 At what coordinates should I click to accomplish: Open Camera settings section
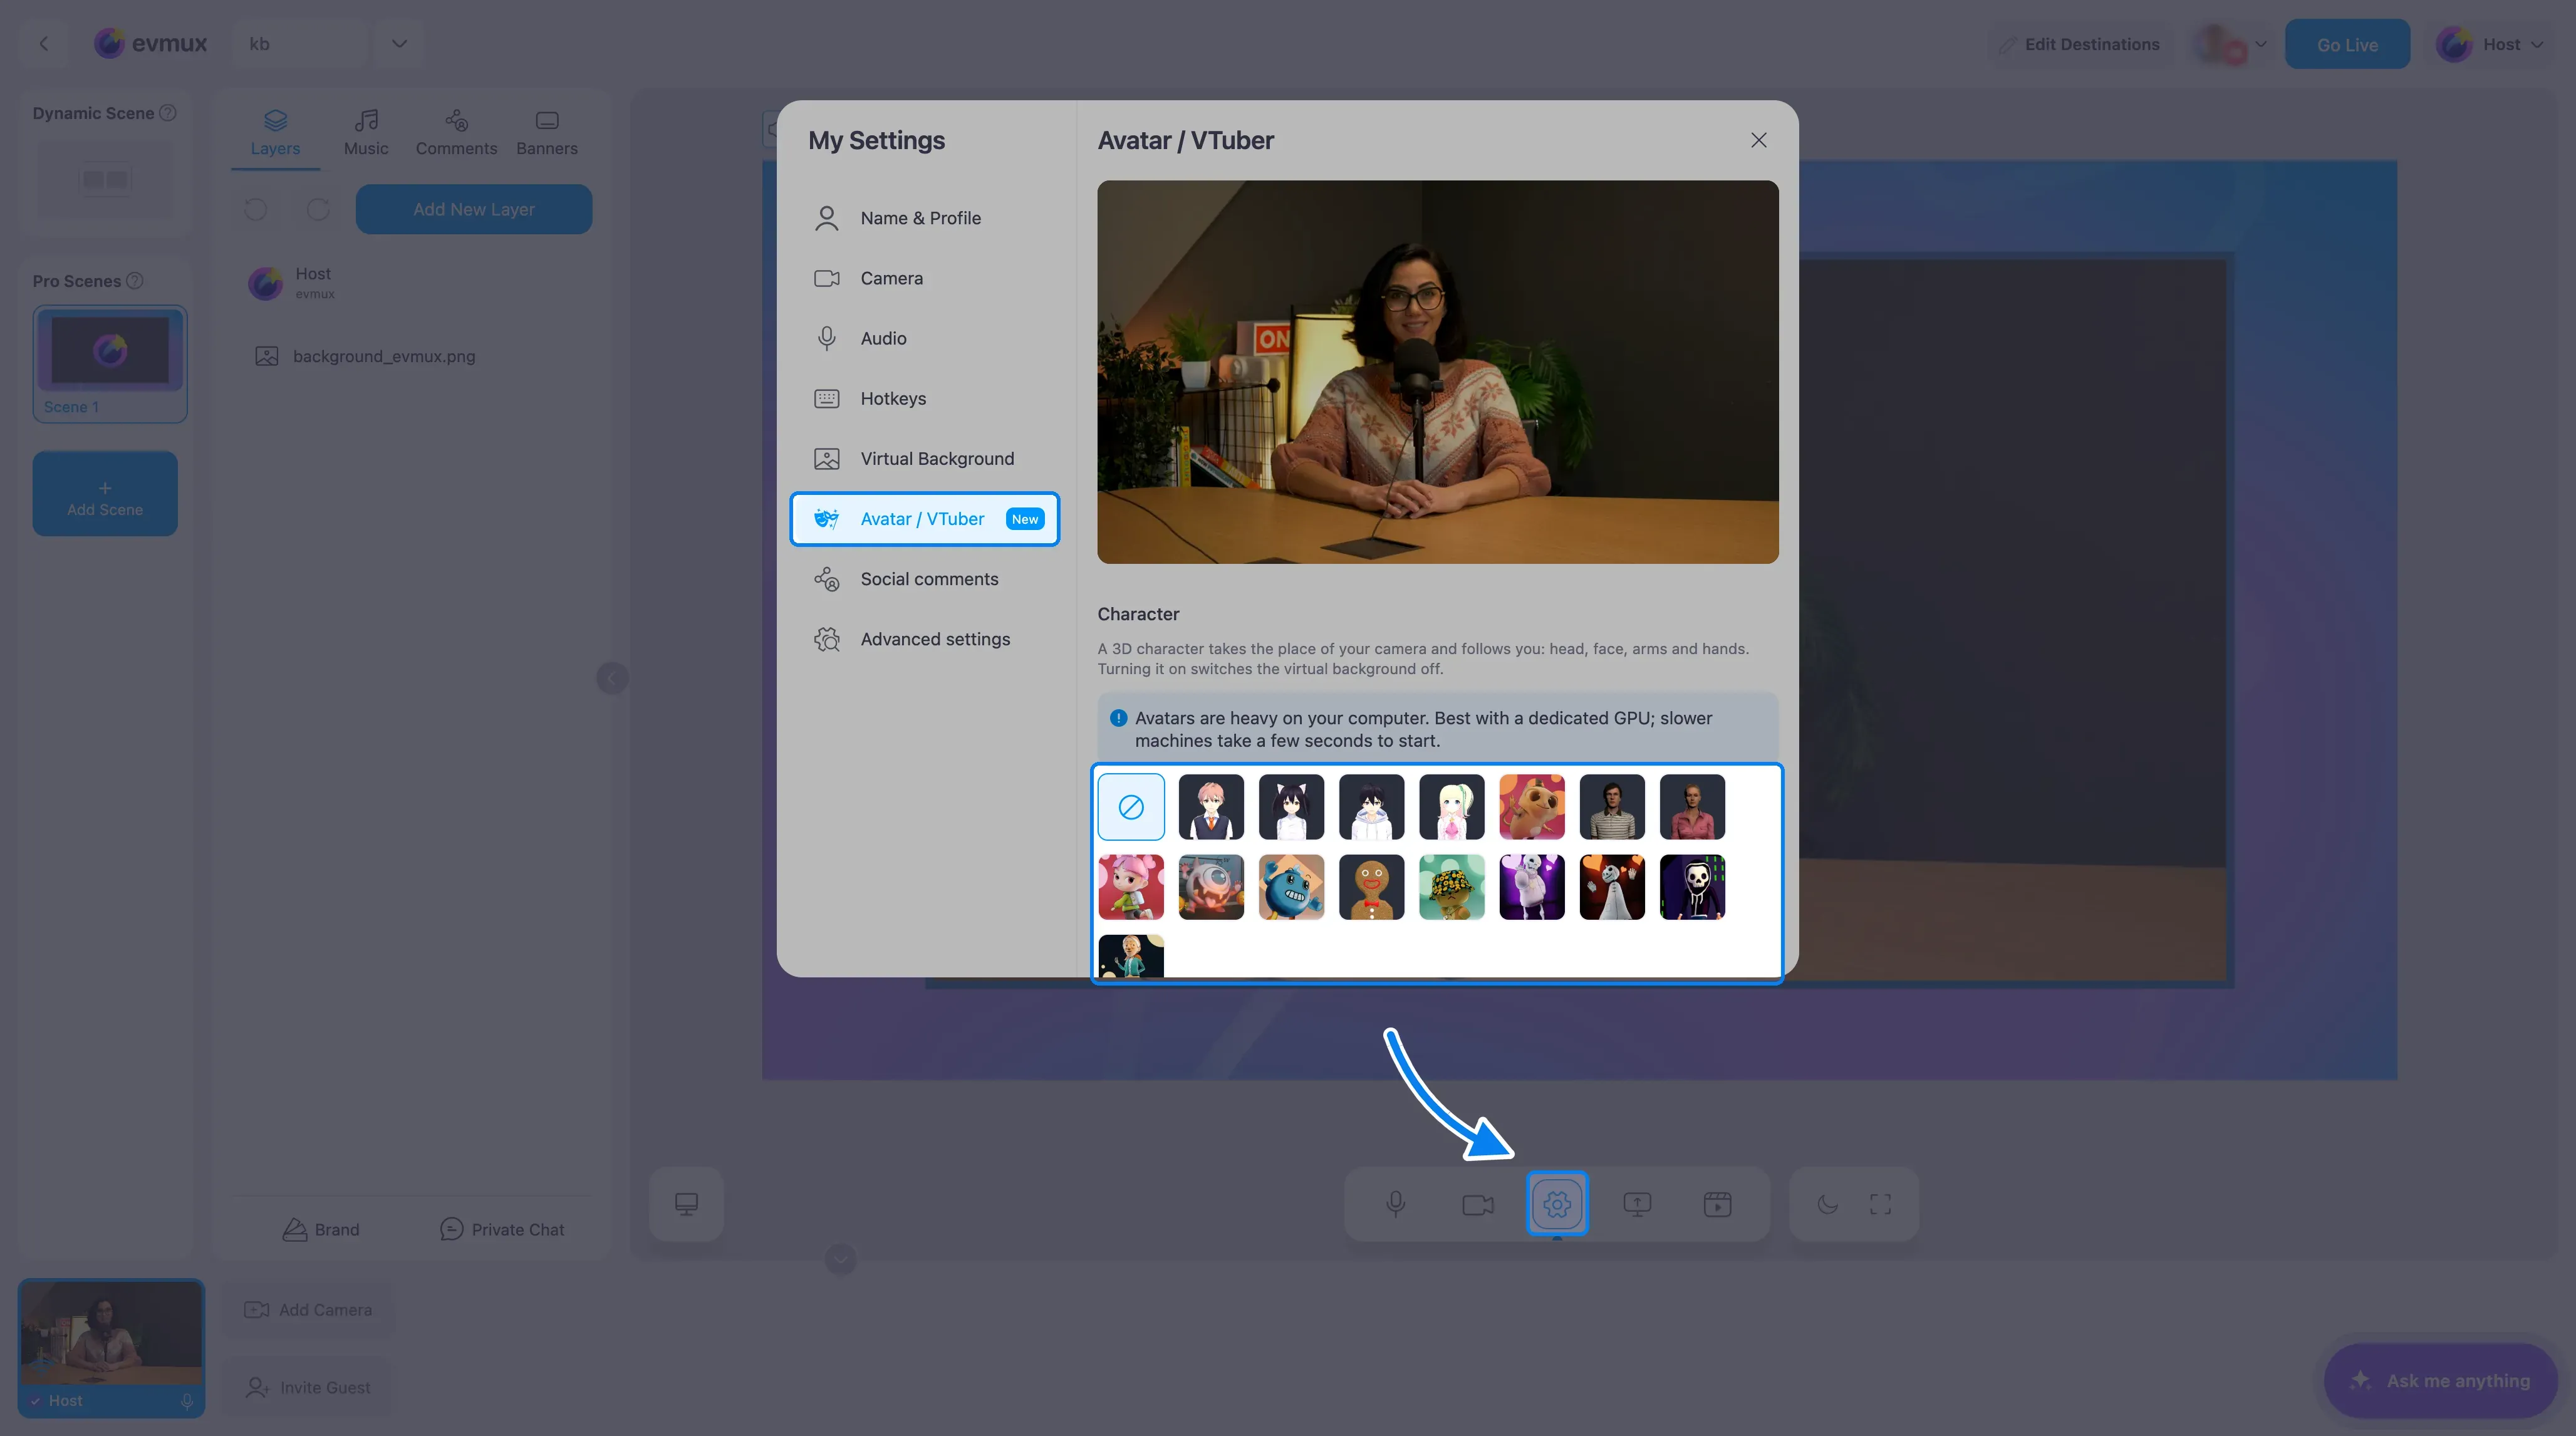[x=924, y=278]
